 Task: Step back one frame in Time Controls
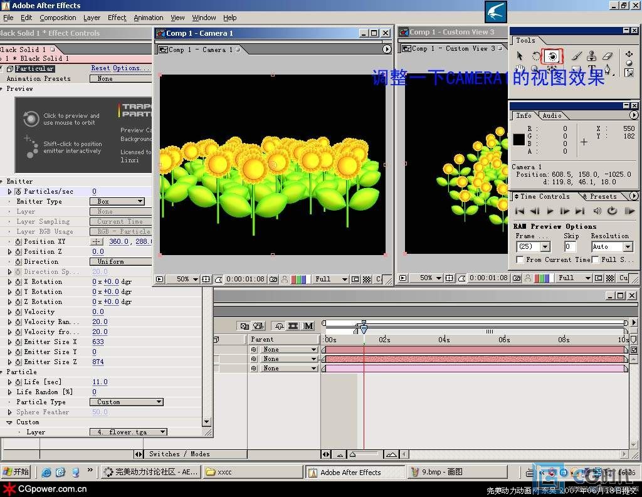point(535,211)
